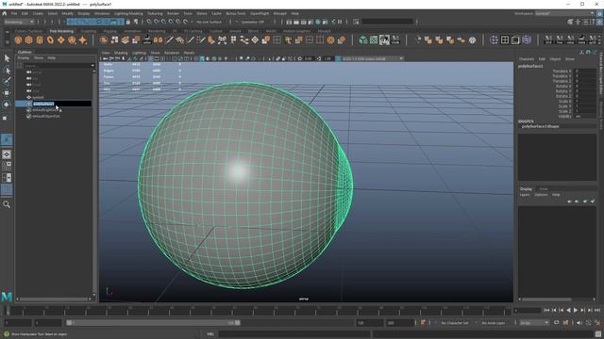The image size is (604, 339).
Task: Activate the Scale tool in toolbox
Action: [5, 118]
